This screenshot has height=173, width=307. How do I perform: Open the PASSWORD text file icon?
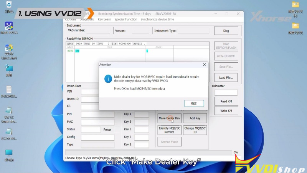point(9,91)
